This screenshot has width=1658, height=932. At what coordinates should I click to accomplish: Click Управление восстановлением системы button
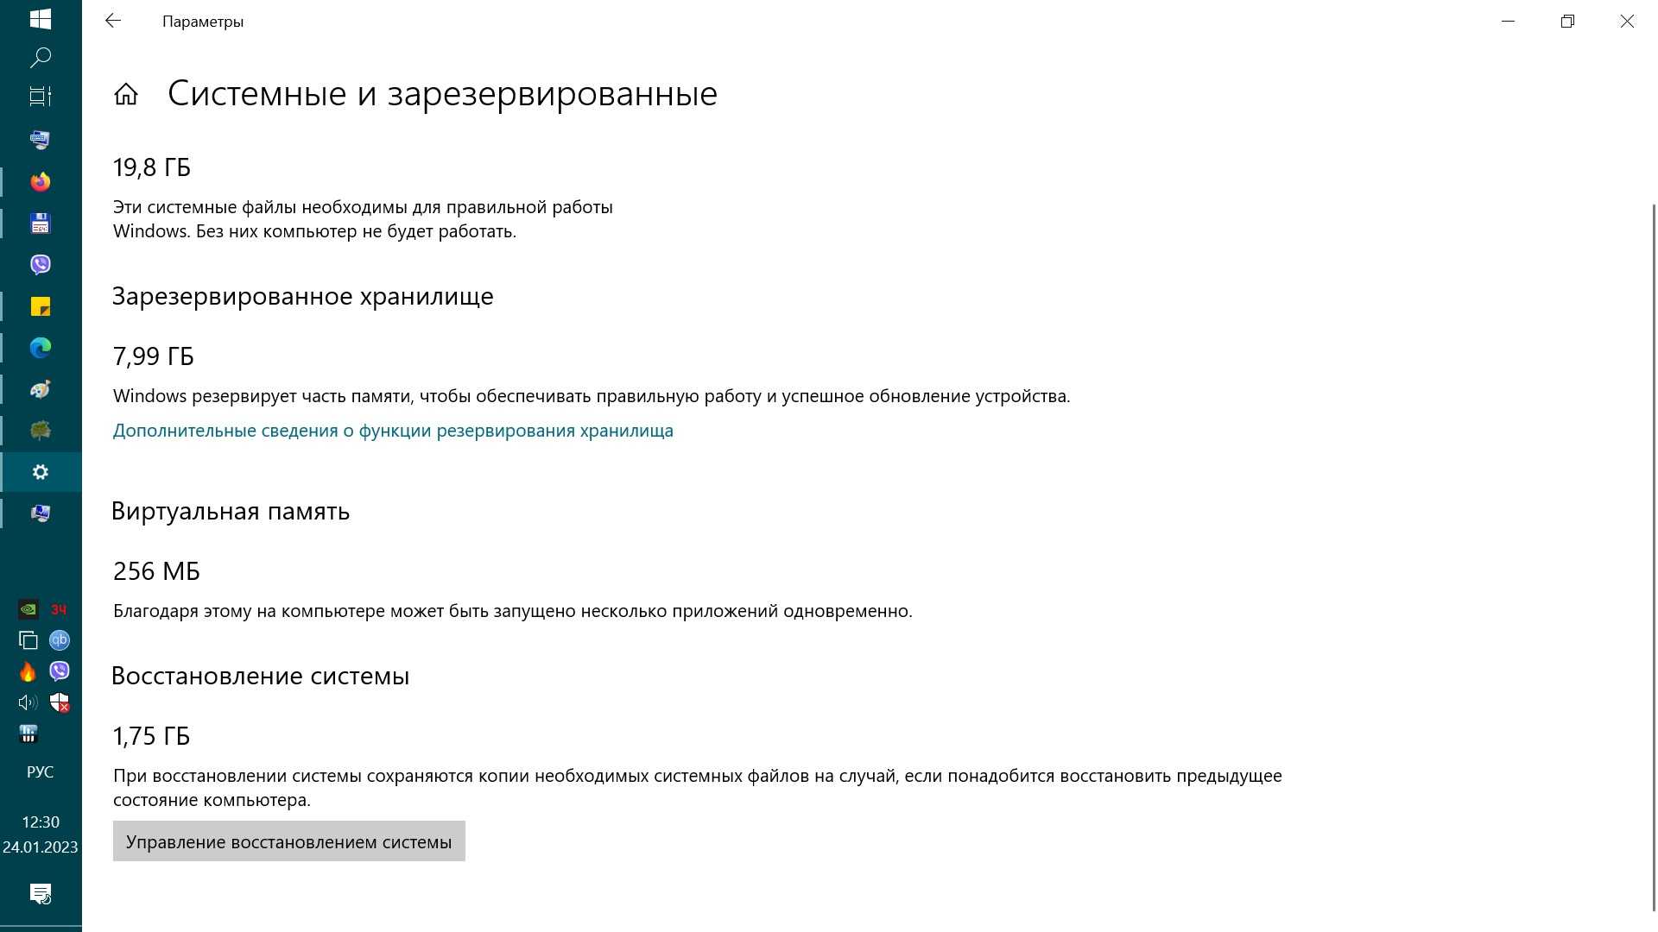point(288,841)
